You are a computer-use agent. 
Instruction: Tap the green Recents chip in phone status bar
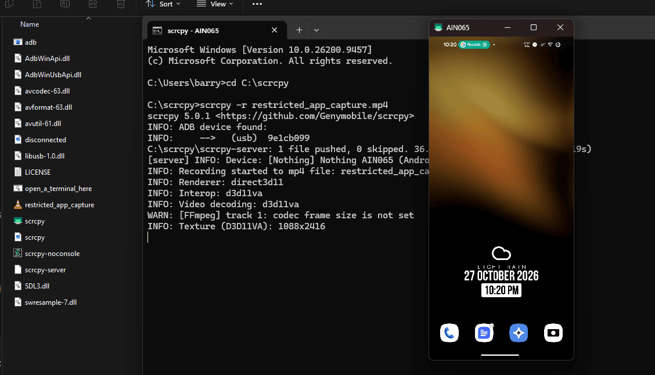pyautogui.click(x=474, y=45)
